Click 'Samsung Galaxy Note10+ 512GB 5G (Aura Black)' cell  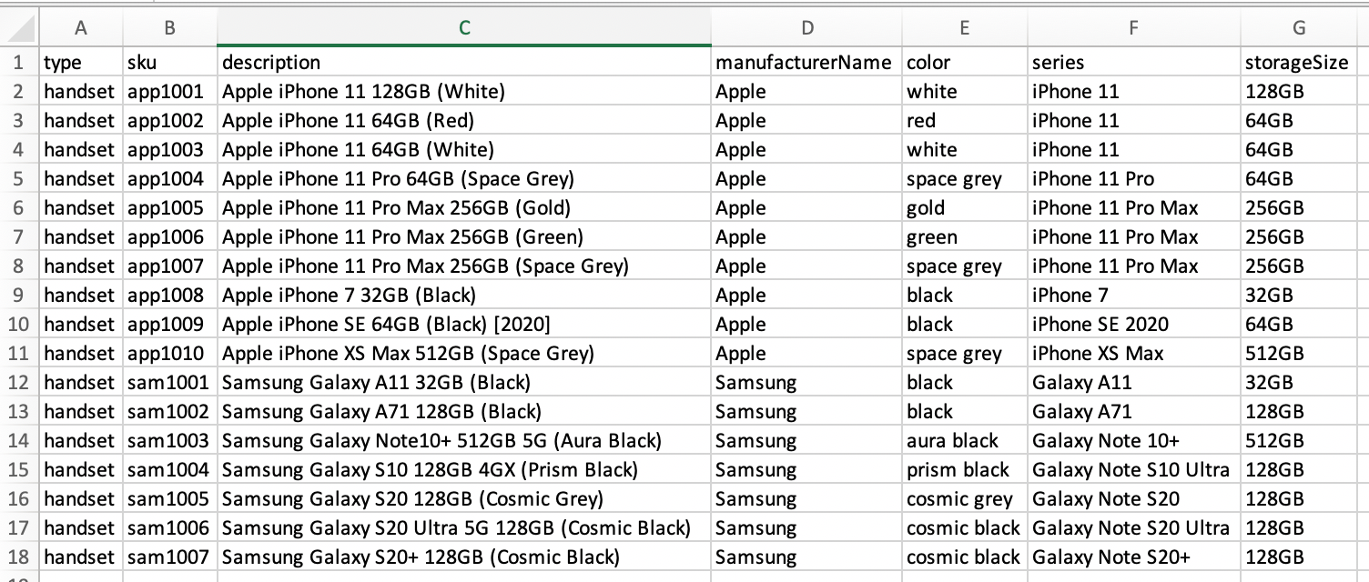click(x=464, y=440)
